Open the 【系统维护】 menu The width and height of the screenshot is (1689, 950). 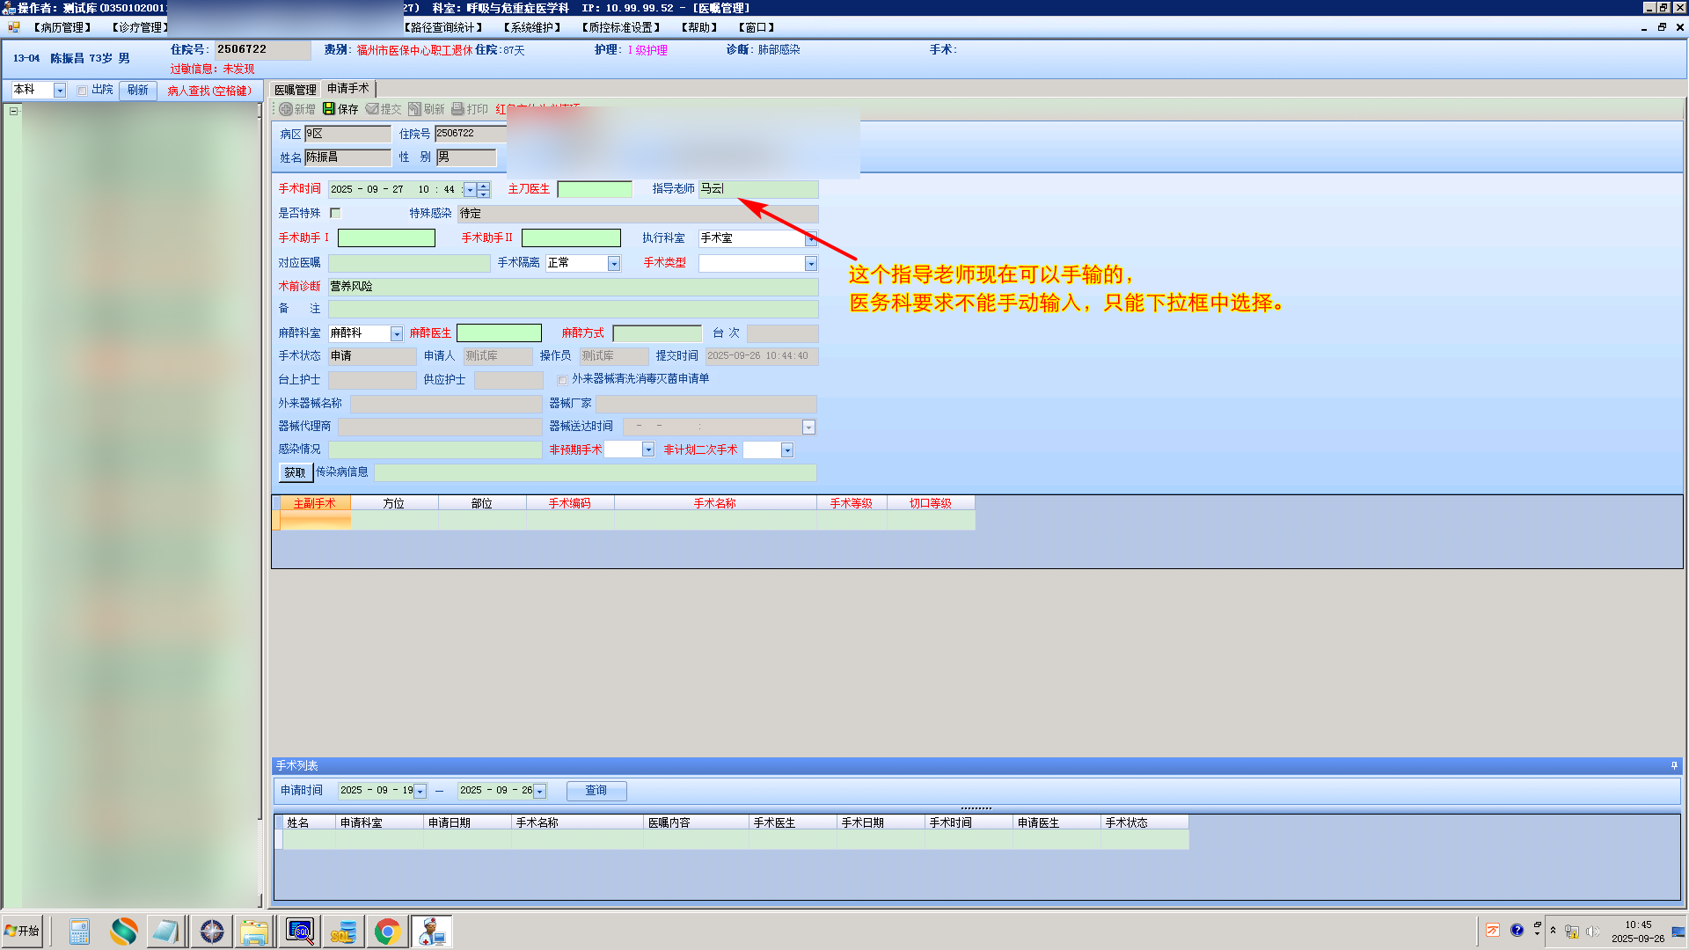pyautogui.click(x=531, y=27)
